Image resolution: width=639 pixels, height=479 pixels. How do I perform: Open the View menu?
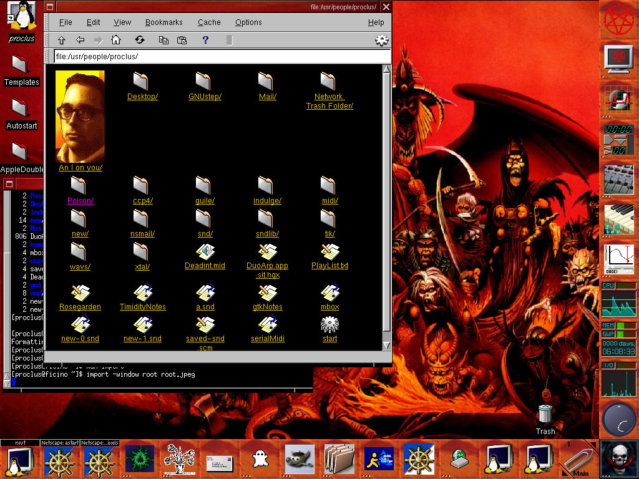122,22
